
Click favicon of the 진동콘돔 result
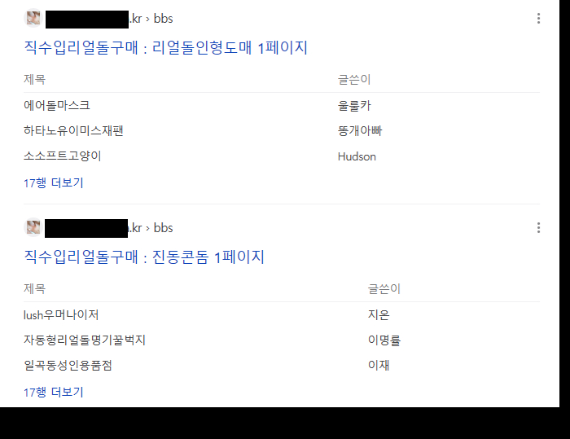[x=33, y=228]
